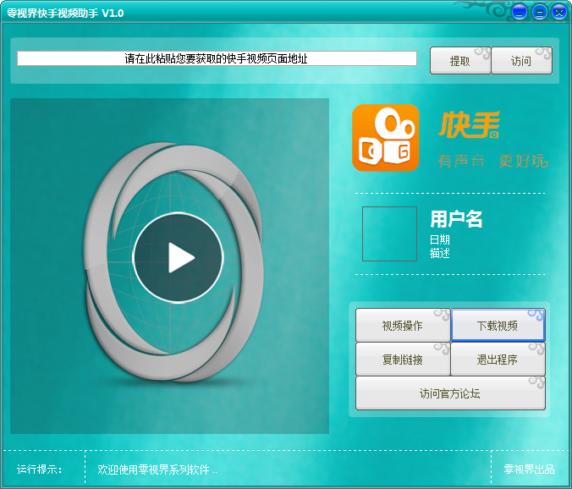
Task: Close the window with the X button
Action: (x=559, y=13)
